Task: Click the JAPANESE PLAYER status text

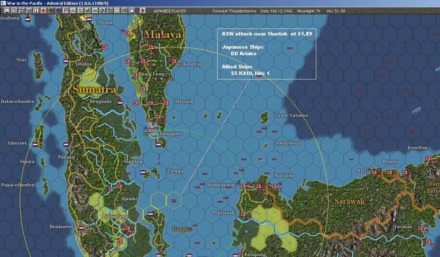Action: (x=170, y=11)
